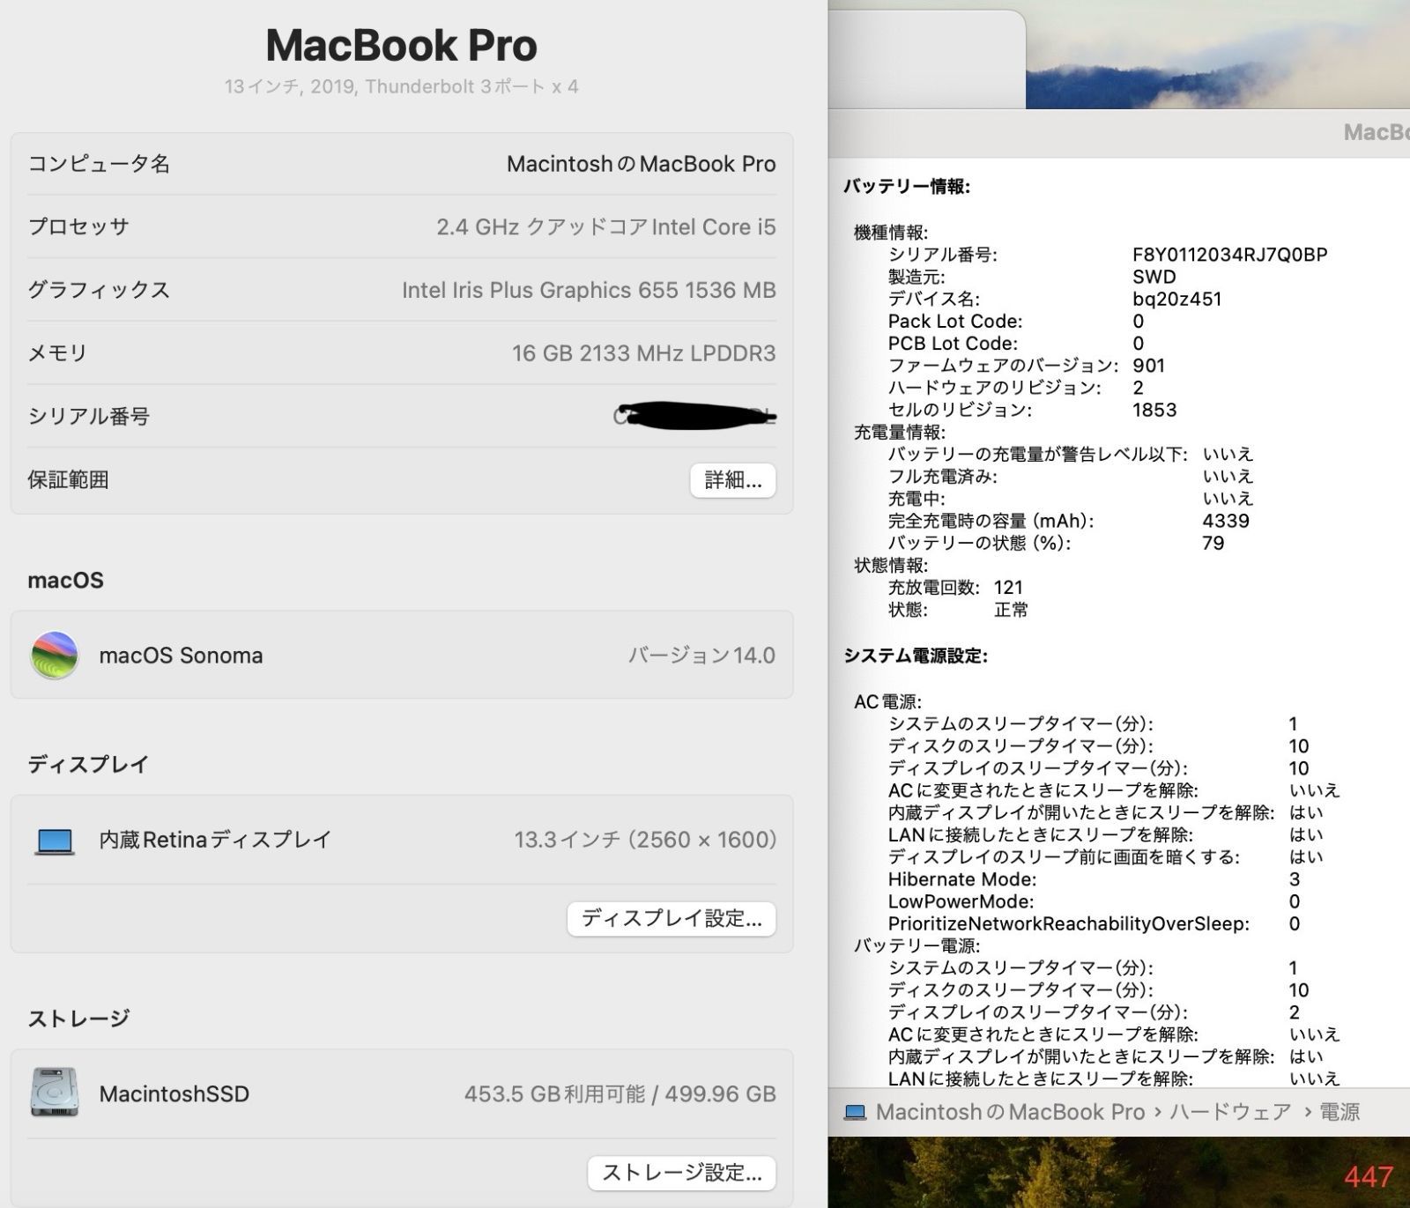
Task: Click Pack Lot Code: label
Action: [x=955, y=322]
